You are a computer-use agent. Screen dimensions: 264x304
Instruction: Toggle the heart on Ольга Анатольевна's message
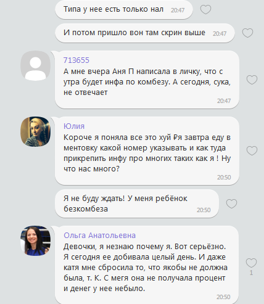point(251,263)
